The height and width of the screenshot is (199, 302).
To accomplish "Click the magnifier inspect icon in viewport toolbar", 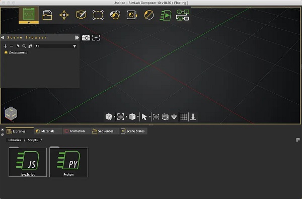I will 165,117.
